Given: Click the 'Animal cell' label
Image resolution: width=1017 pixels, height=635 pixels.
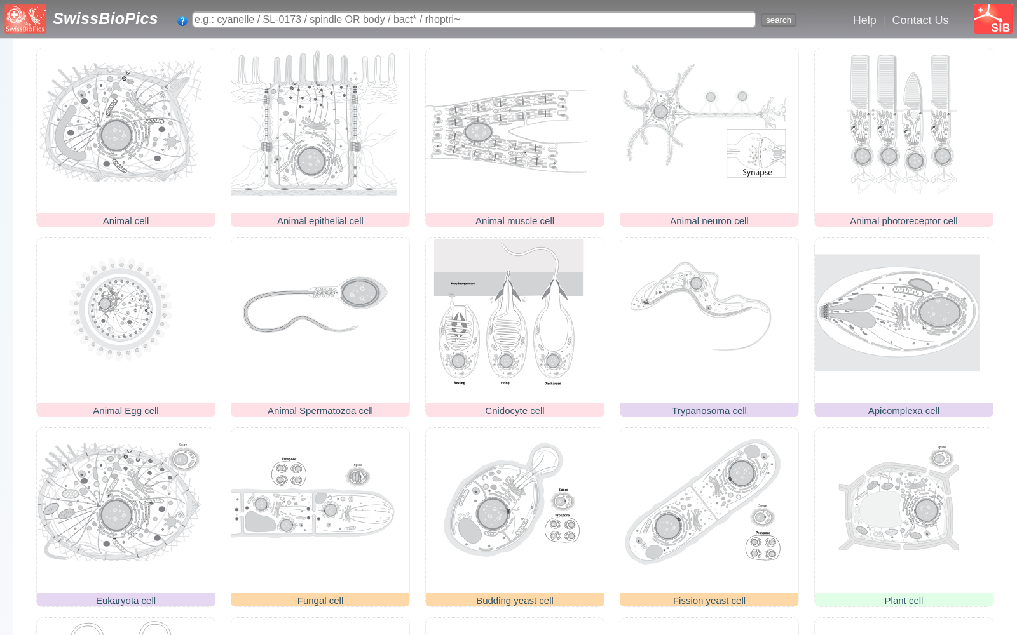Looking at the screenshot, I should click(126, 221).
